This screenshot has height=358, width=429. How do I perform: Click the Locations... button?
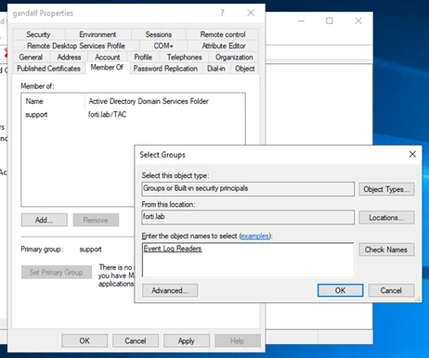pos(386,218)
